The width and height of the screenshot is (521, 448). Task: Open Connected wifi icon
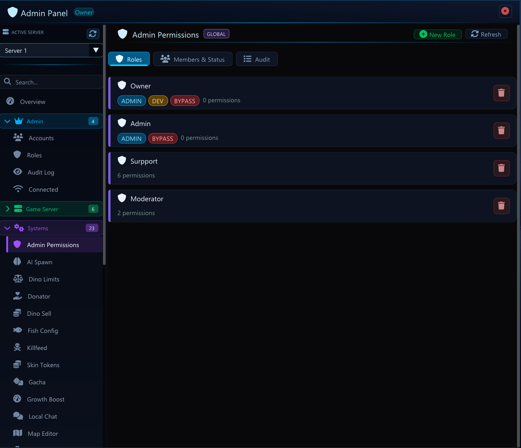point(18,189)
